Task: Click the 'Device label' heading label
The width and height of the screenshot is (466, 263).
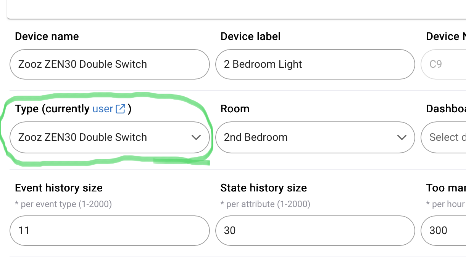Action: pyautogui.click(x=250, y=37)
